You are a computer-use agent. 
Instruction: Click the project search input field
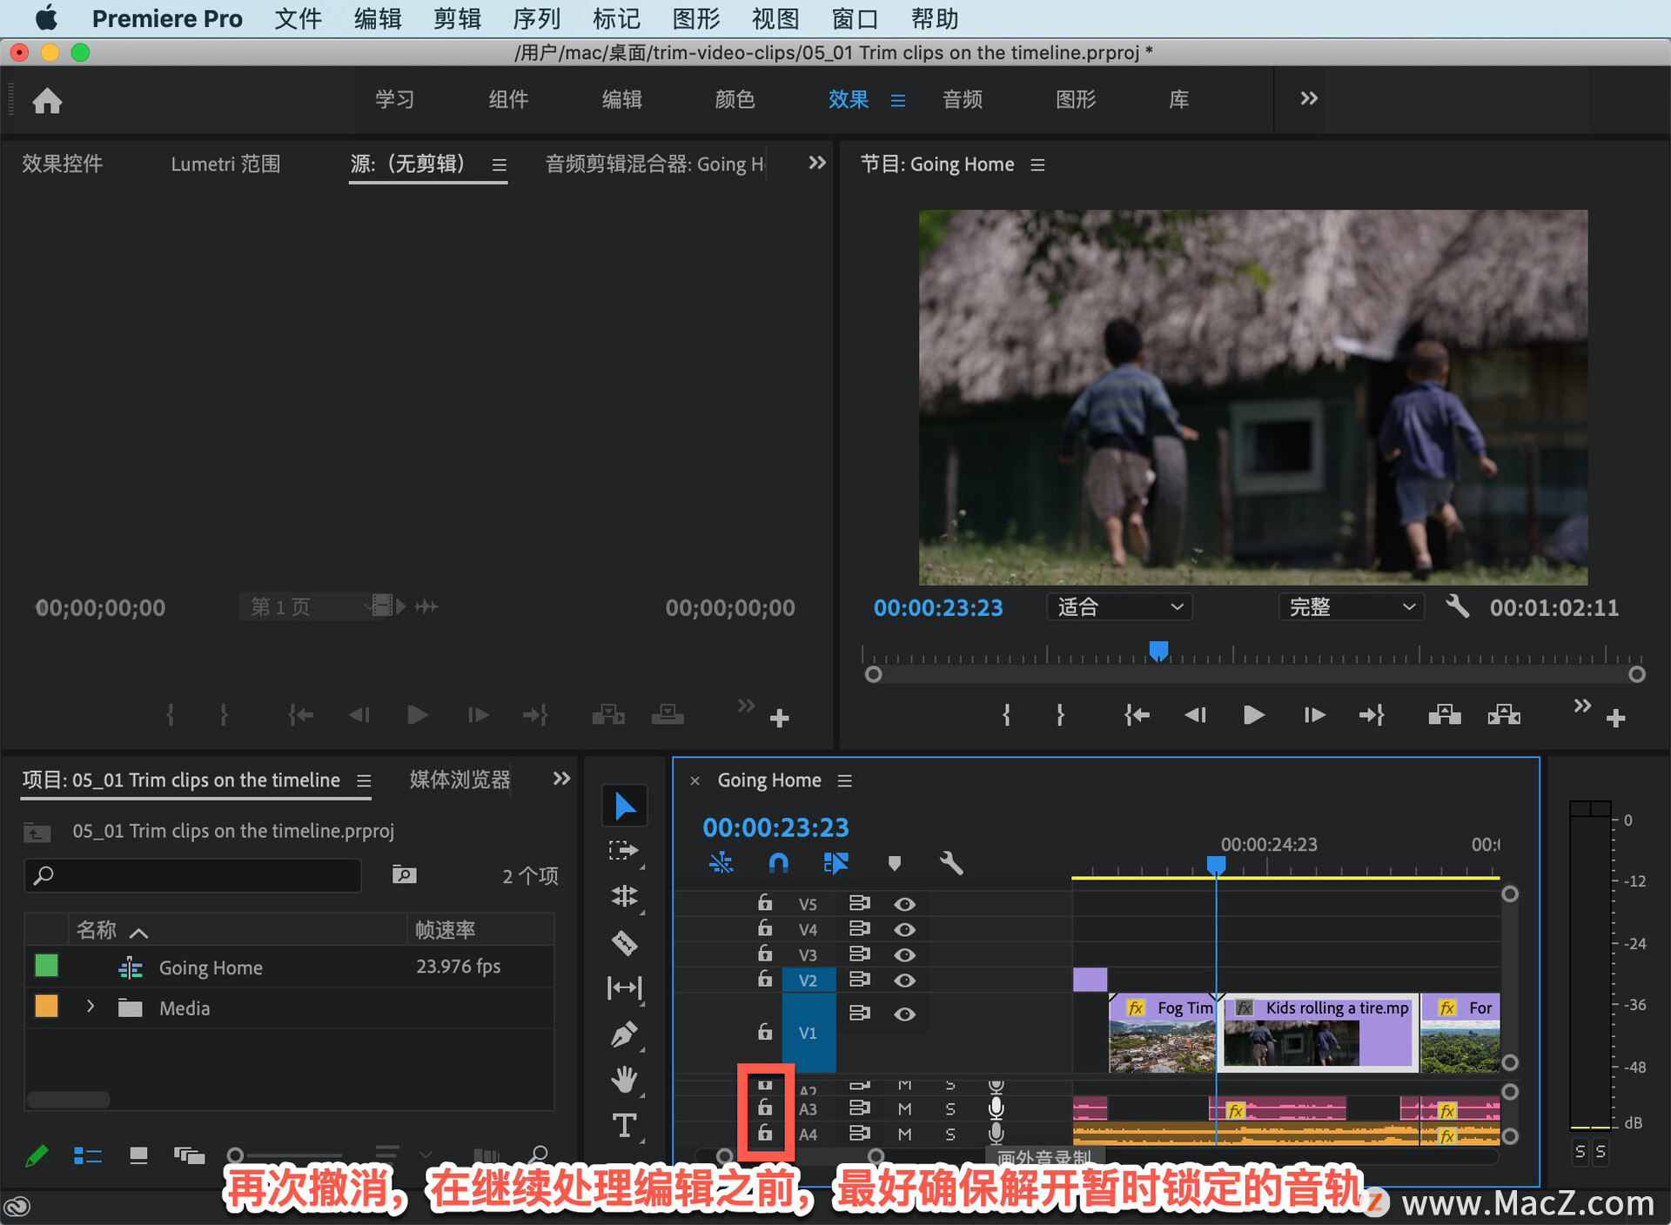(x=193, y=875)
